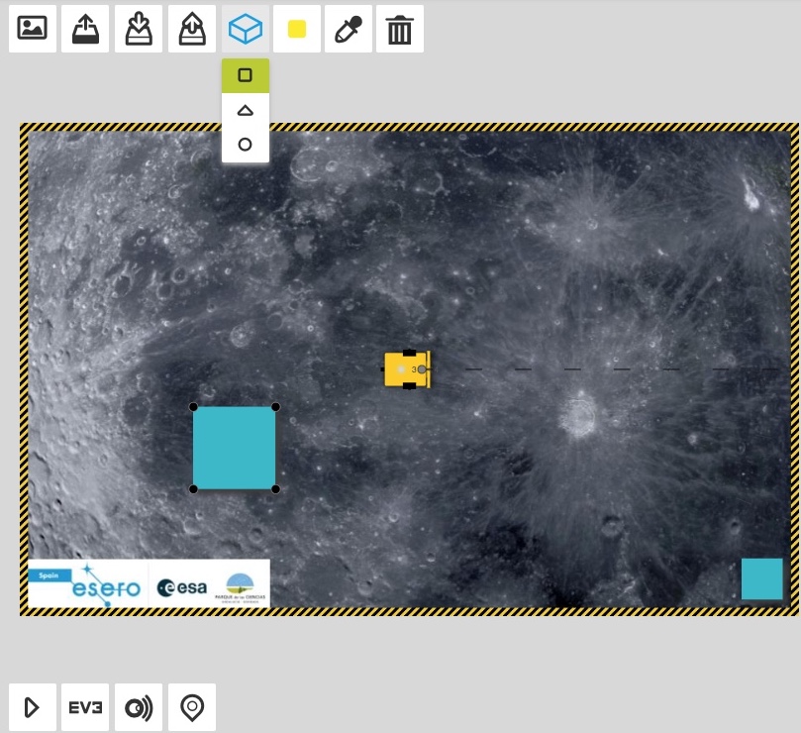Choose the triangle shape option

[x=246, y=110]
